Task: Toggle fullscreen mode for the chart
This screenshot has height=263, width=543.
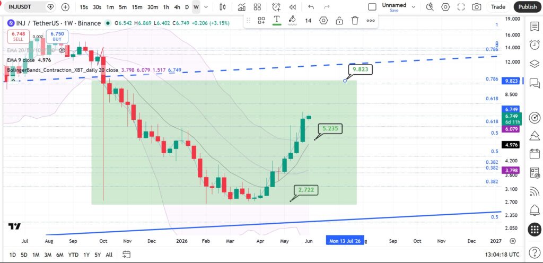Action: coord(461,7)
